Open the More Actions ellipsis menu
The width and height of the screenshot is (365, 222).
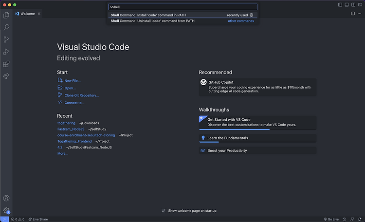[x=360, y=14]
